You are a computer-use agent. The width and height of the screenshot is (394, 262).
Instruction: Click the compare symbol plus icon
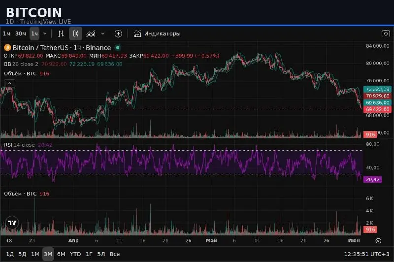[118, 33]
